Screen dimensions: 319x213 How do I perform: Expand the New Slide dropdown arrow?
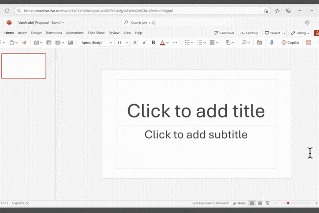(x=41, y=43)
